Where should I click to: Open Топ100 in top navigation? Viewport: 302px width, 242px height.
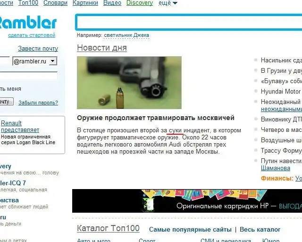tap(28, 3)
